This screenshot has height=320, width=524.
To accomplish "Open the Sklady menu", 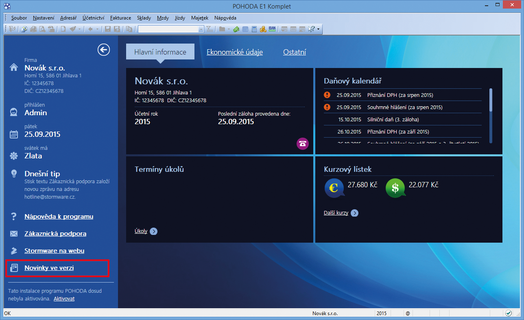I will (x=144, y=18).
